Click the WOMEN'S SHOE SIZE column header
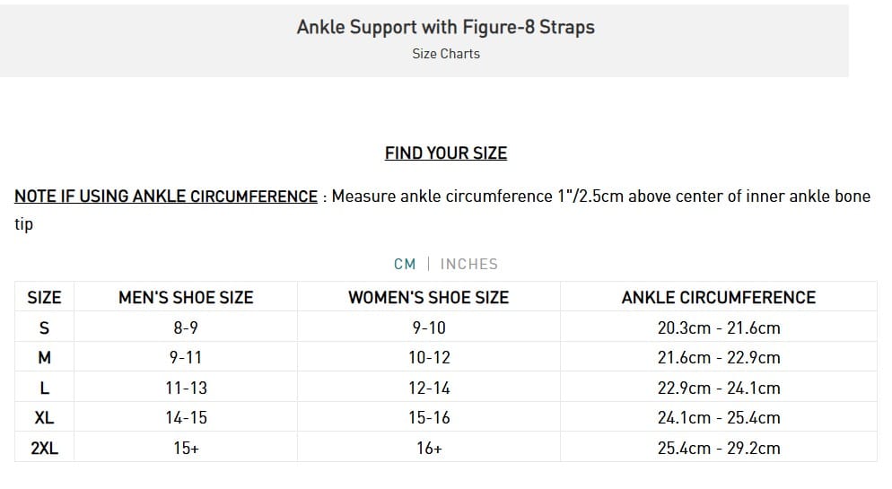Screen dimensions: 892x489 [x=428, y=298]
